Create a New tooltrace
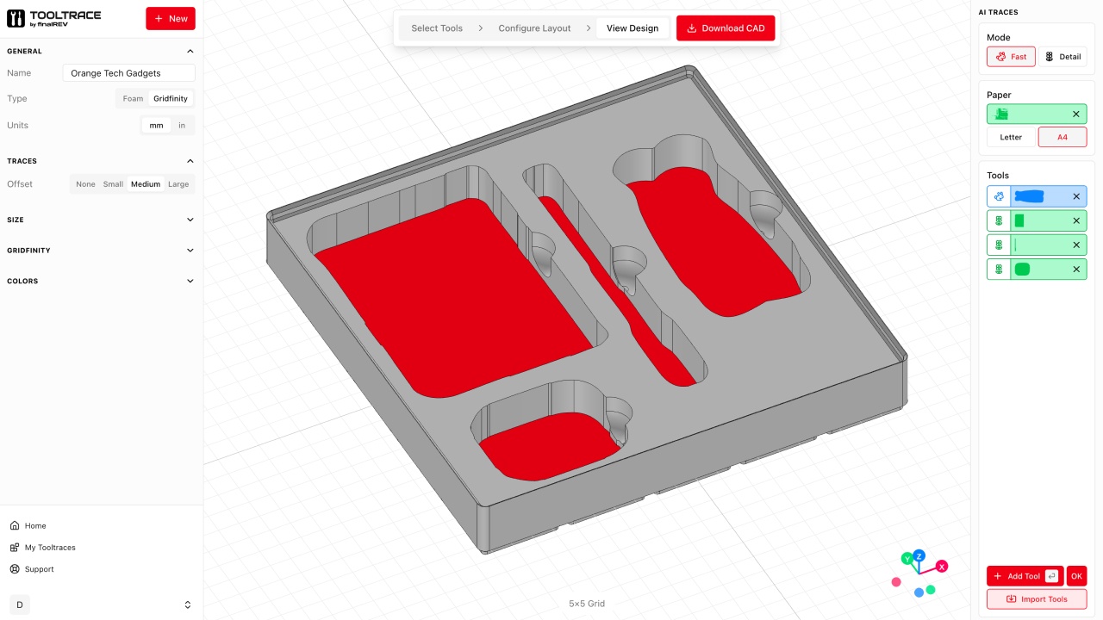Image resolution: width=1103 pixels, height=620 pixels. click(171, 19)
